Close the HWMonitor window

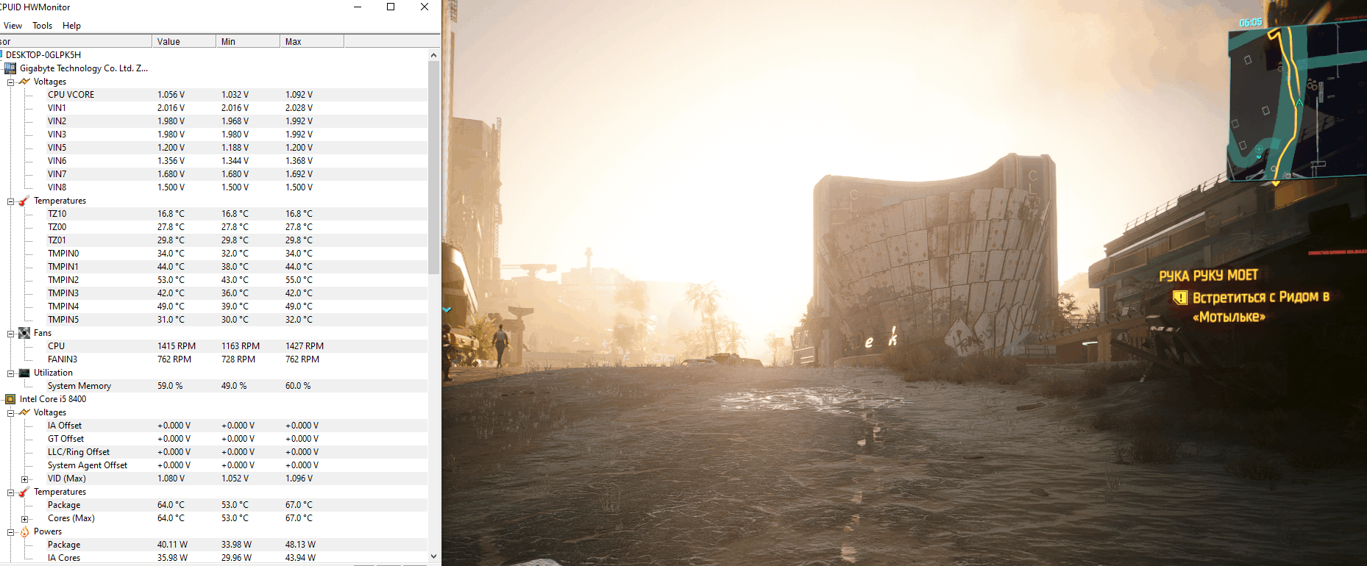pos(425,7)
